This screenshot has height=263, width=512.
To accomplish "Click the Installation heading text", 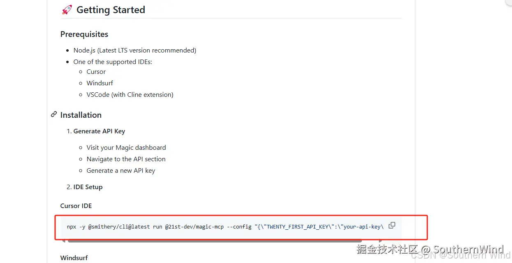I will click(81, 115).
